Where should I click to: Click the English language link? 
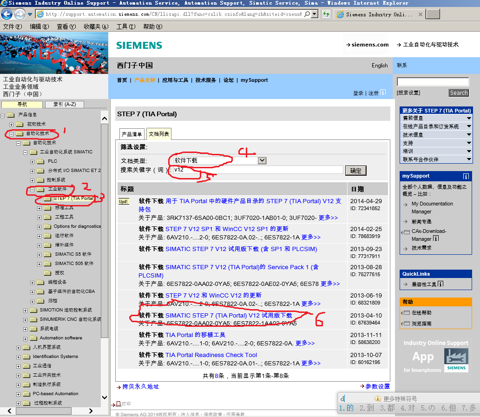[380, 66]
